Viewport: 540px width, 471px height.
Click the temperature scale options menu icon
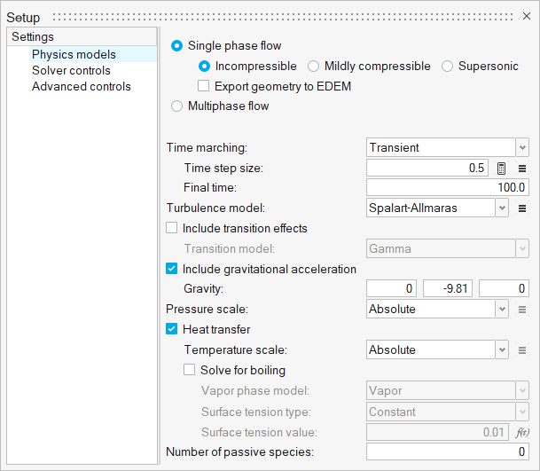(522, 350)
